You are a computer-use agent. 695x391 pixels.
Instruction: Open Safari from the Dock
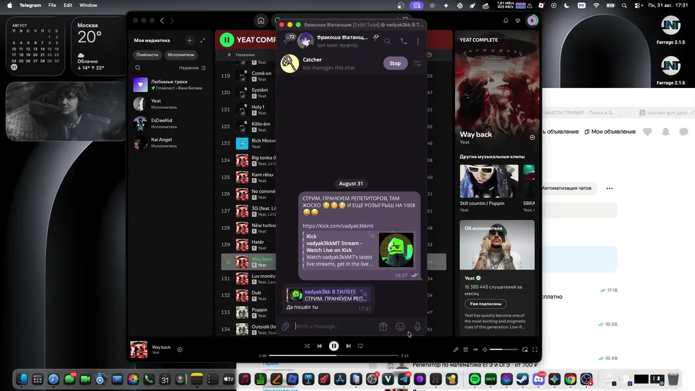(53, 379)
